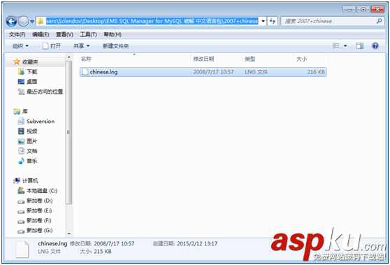Click the 本地磁盘 (C:) drive icon

point(21,191)
